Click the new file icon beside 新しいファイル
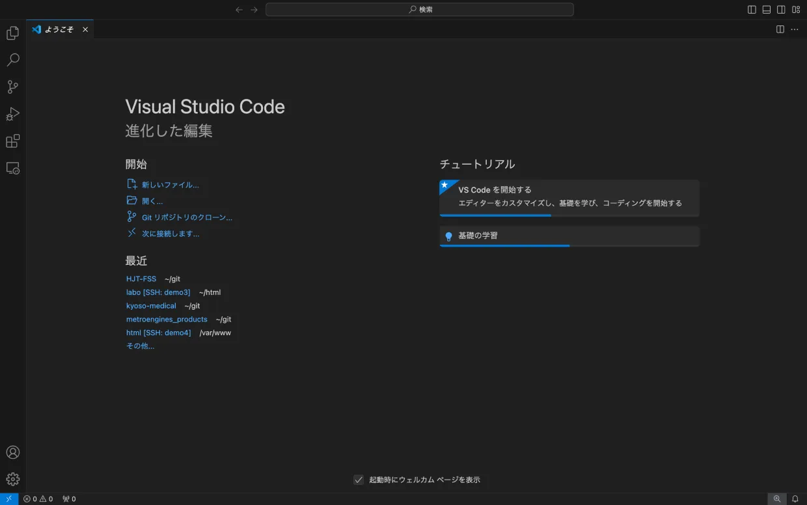The height and width of the screenshot is (505, 807). [132, 184]
